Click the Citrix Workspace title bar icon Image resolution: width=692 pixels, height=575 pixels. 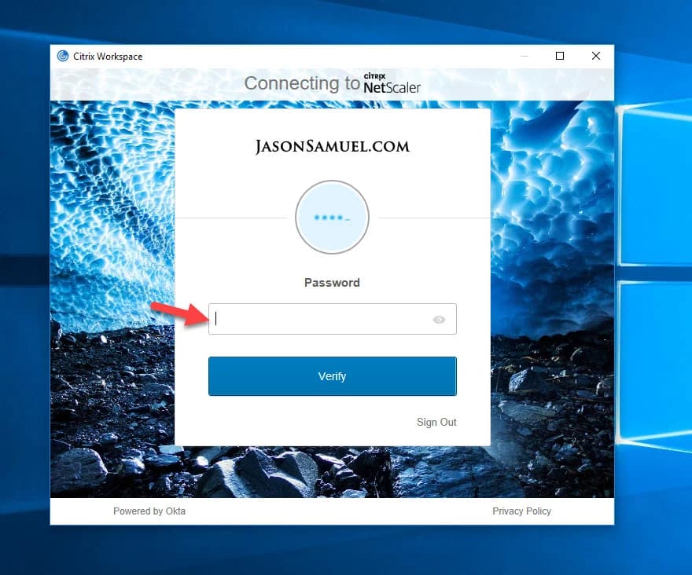[63, 56]
